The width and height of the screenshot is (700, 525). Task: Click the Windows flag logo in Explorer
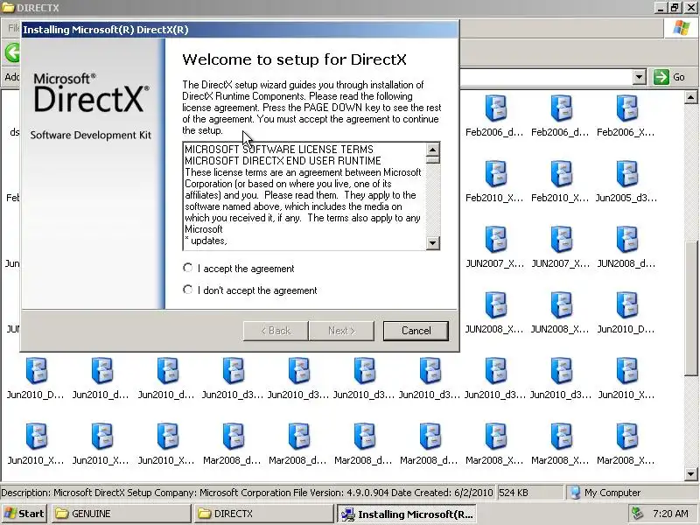coord(682,28)
